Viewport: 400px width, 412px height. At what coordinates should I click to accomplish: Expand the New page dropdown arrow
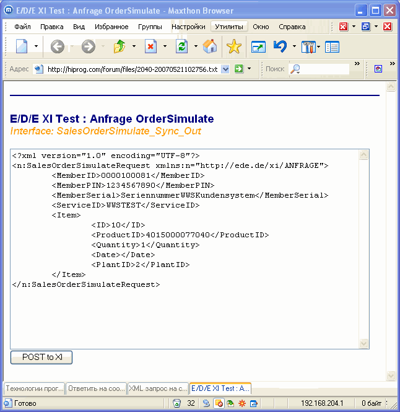pos(36,46)
